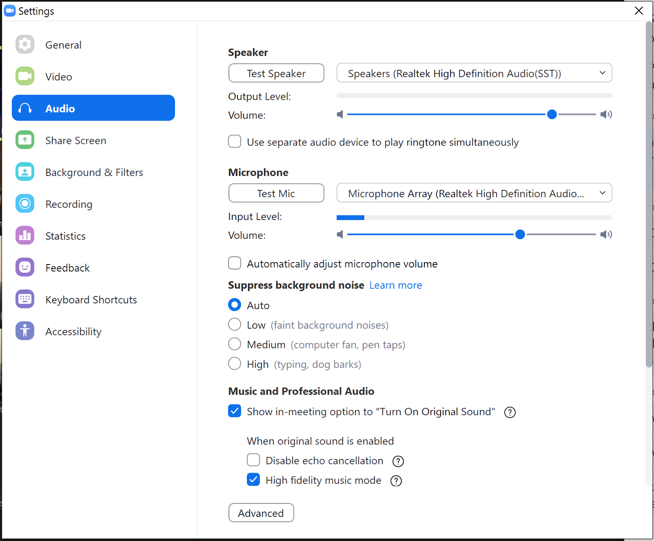Expand the Microphone Array device dropdown

click(474, 193)
